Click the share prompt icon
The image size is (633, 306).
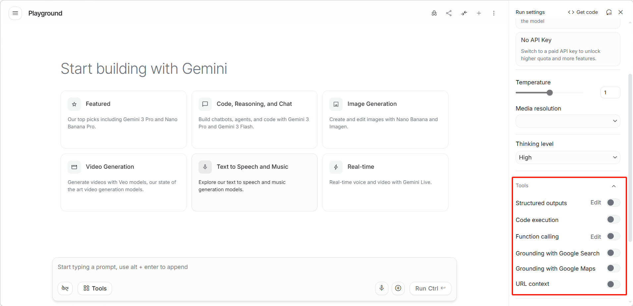click(449, 13)
